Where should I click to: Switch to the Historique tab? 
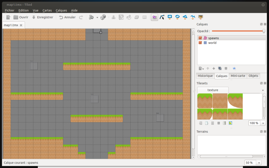point(205,76)
